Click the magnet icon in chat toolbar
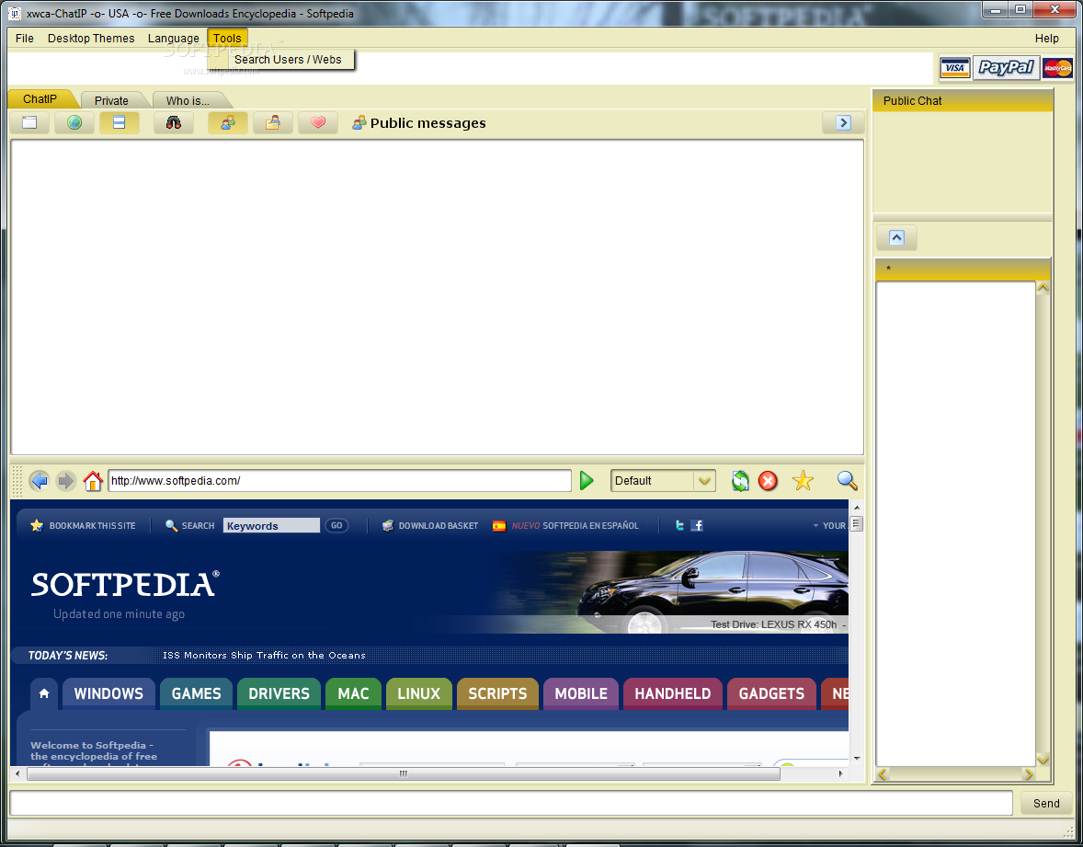1083x847 pixels. point(174,123)
